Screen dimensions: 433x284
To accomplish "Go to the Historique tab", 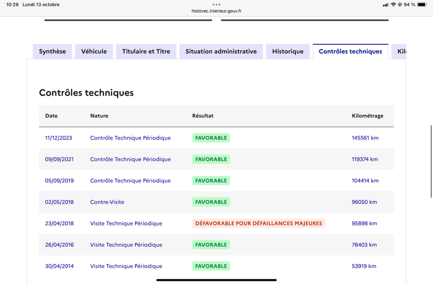I will tap(288, 51).
